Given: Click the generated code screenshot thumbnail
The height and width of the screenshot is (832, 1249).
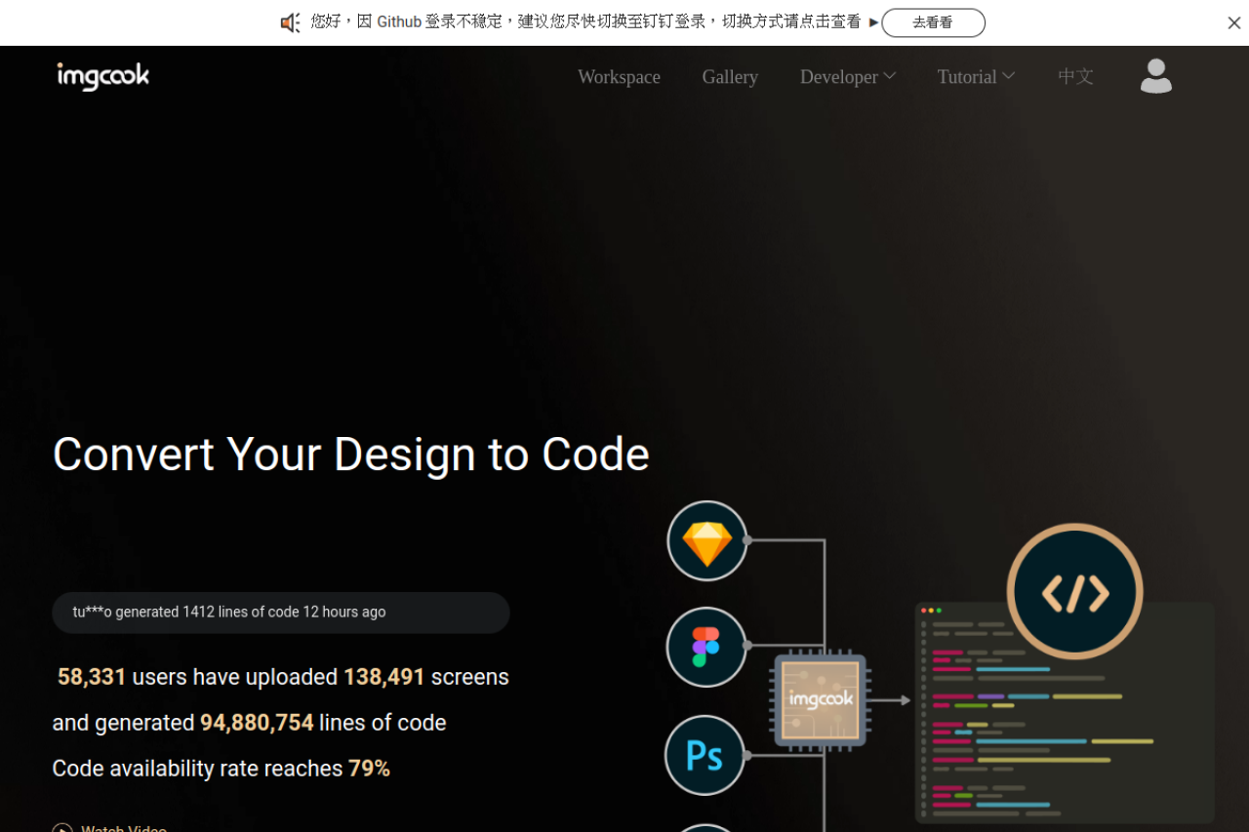Looking at the screenshot, I should coord(1064,712).
